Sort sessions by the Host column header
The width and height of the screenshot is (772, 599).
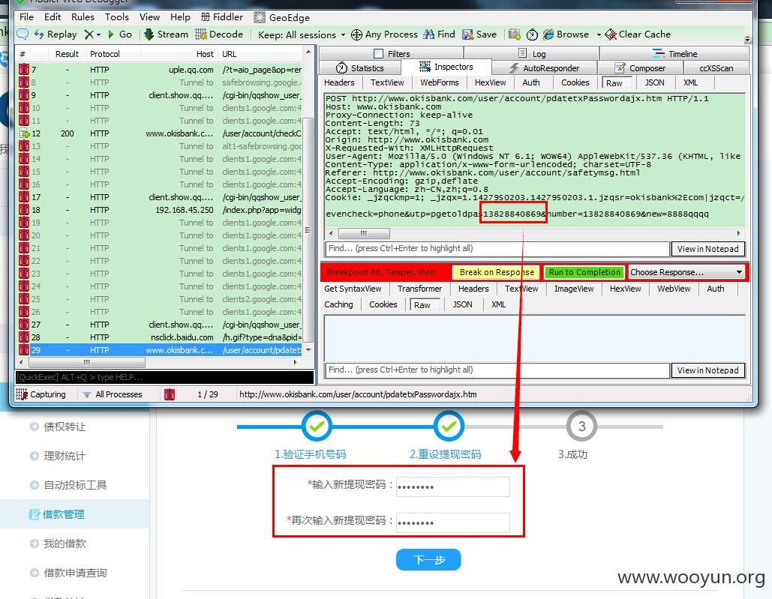click(x=180, y=54)
